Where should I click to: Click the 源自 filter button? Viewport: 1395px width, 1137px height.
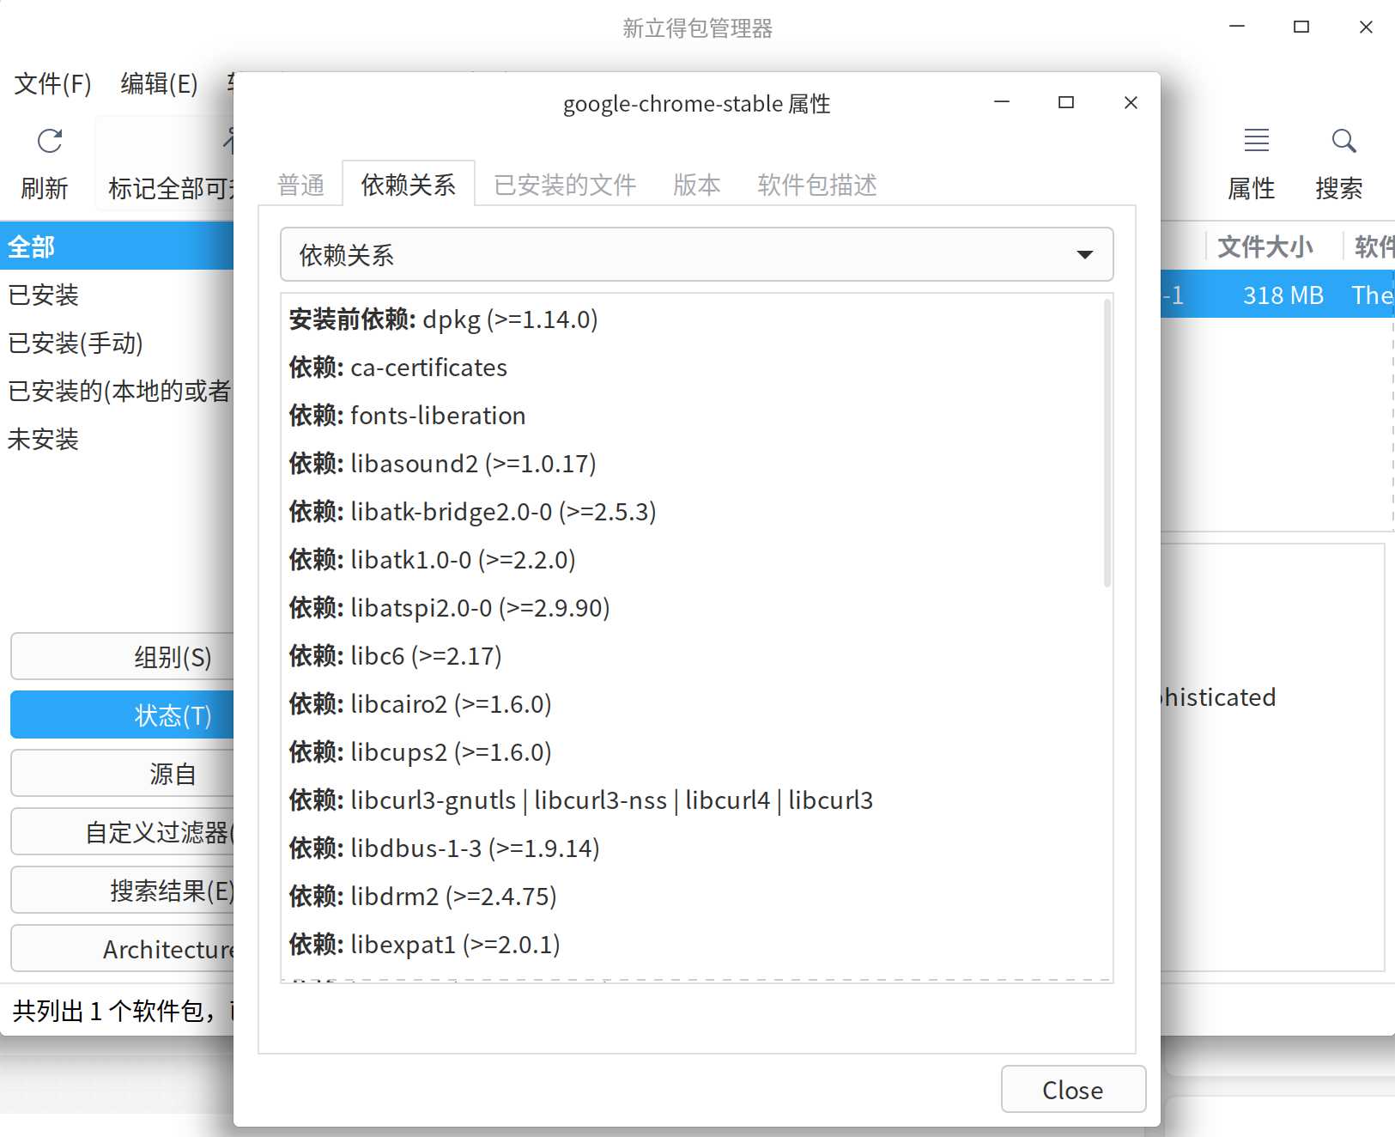pos(171,773)
